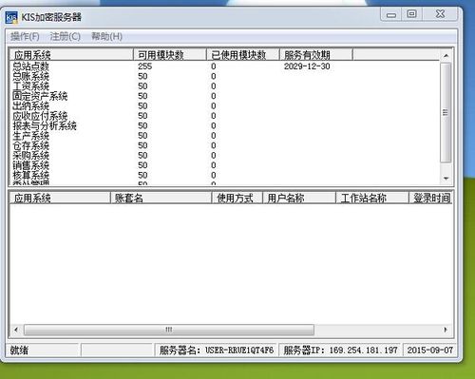Click the upper list scroll-down arrow

(446, 179)
